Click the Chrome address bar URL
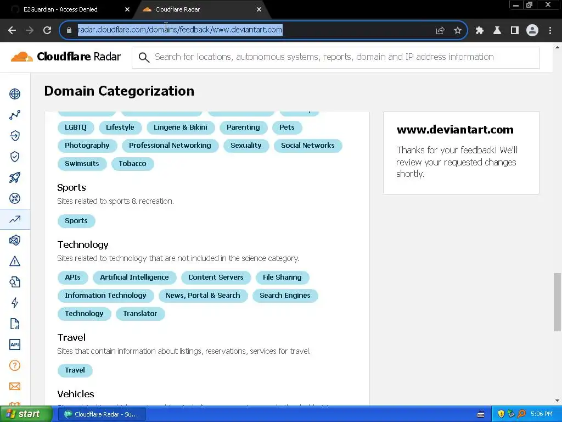Image resolution: width=562 pixels, height=422 pixels. pos(180,30)
